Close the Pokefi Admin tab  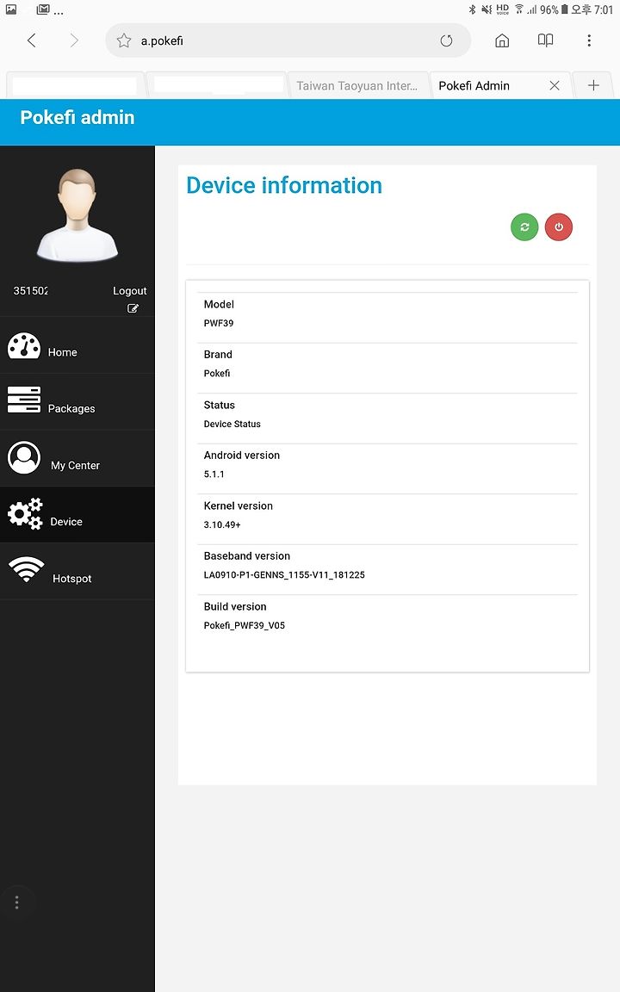tap(555, 85)
